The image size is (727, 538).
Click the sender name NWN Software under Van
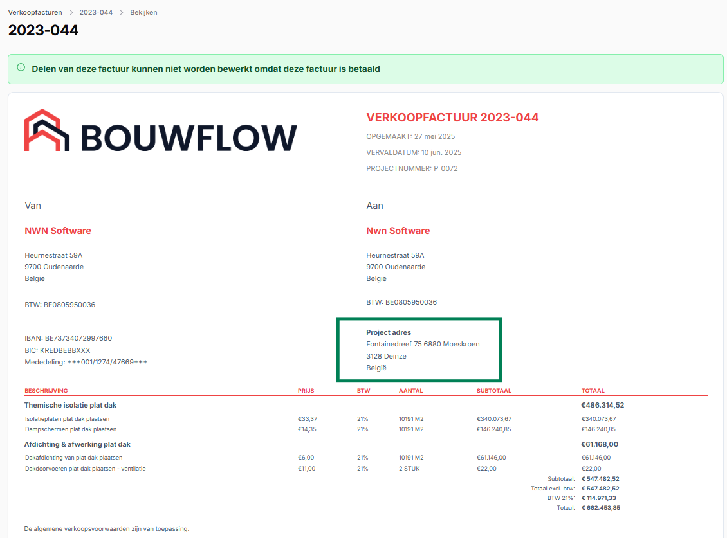[x=58, y=231]
